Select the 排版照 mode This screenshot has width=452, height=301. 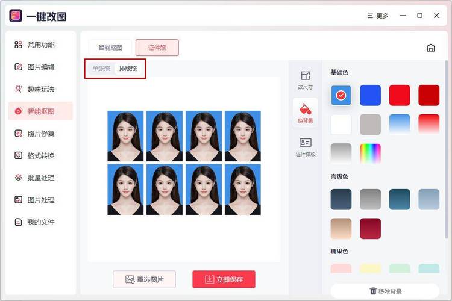click(128, 69)
